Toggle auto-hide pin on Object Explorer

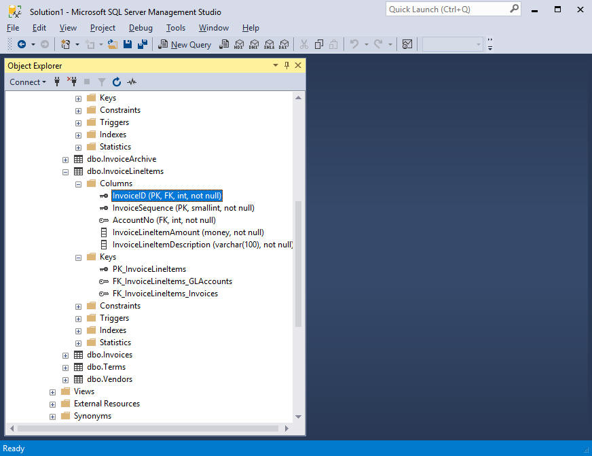286,65
